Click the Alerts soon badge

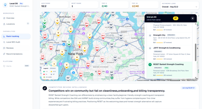pyautogui.click(x=27, y=66)
